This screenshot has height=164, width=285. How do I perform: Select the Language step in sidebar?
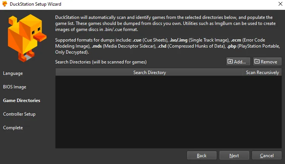coord(13,73)
